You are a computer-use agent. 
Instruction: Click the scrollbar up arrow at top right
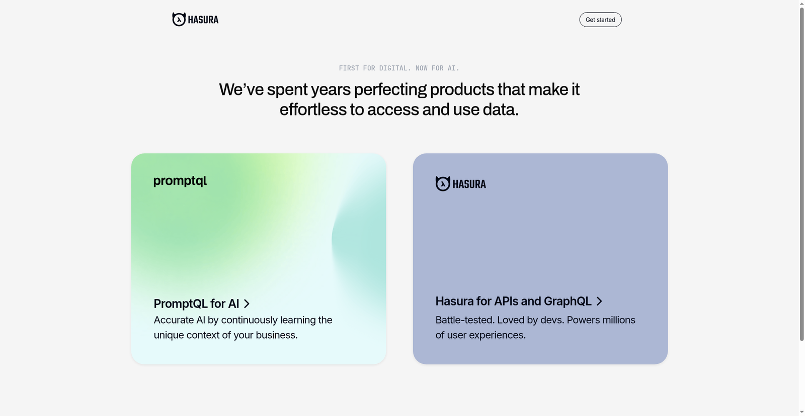[801, 3]
